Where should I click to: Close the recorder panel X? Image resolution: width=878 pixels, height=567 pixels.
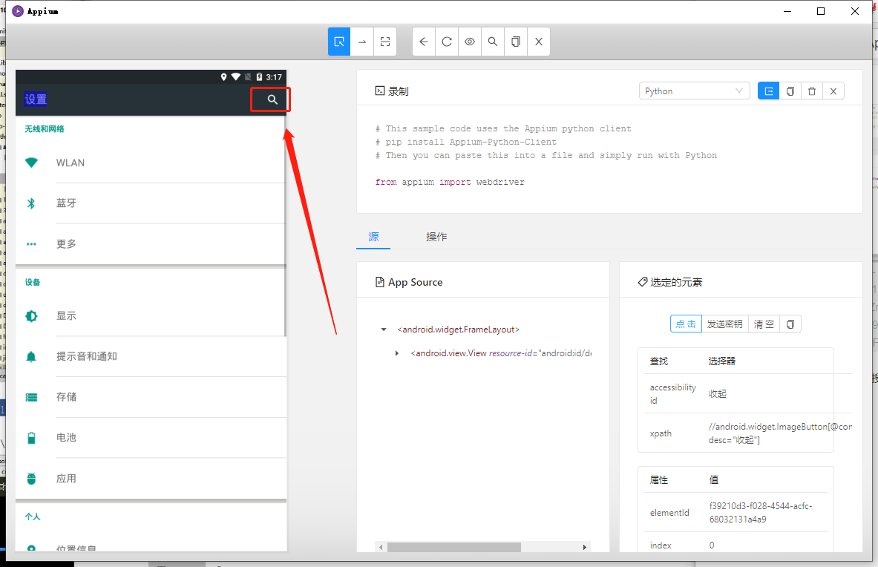point(833,91)
